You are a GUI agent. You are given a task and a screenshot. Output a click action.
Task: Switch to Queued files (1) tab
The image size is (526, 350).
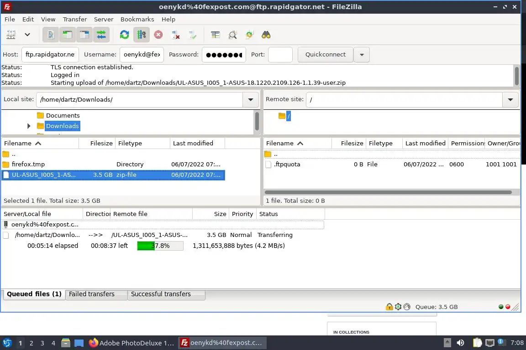tap(34, 294)
